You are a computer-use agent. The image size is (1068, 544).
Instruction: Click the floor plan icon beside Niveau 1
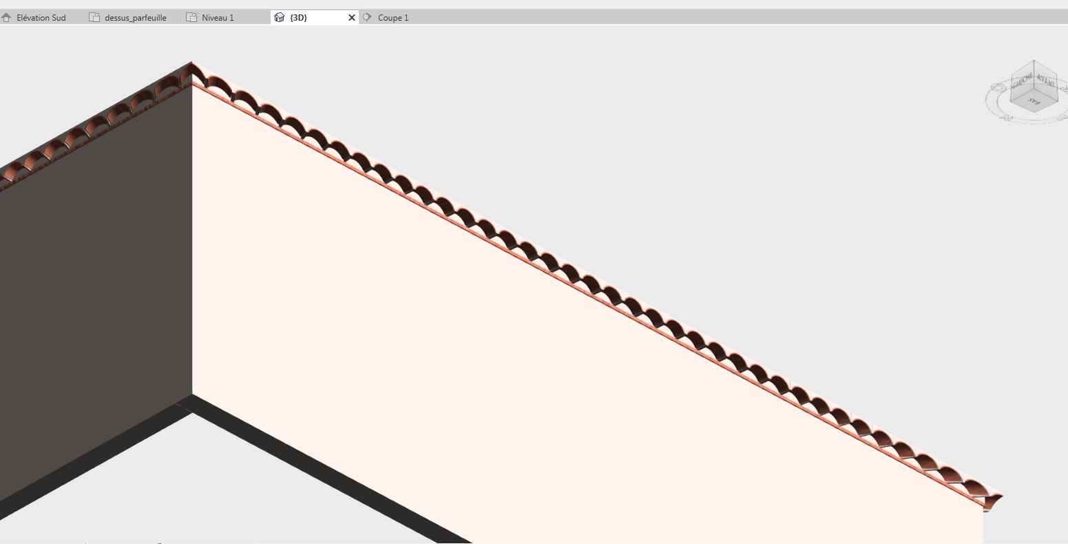click(191, 18)
